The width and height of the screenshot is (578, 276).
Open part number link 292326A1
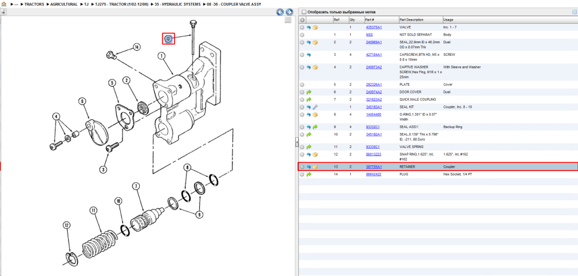point(373,85)
